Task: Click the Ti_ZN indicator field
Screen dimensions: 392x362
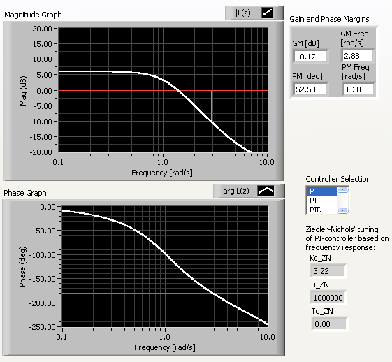Action: pos(328,298)
